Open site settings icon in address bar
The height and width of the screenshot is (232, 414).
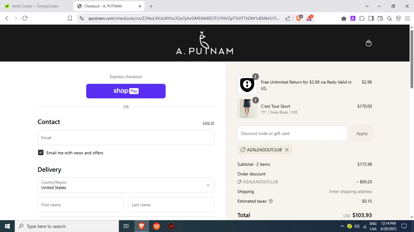click(81, 18)
